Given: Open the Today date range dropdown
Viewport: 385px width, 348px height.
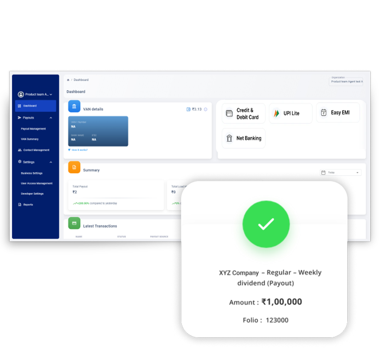Looking at the screenshot, I should 340,173.
